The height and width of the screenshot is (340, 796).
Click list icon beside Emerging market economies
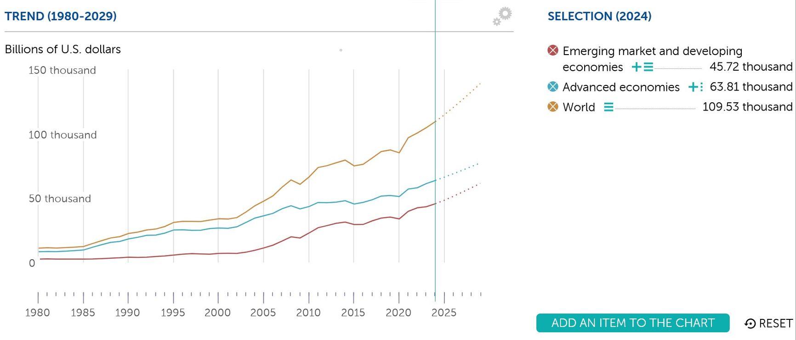point(648,67)
